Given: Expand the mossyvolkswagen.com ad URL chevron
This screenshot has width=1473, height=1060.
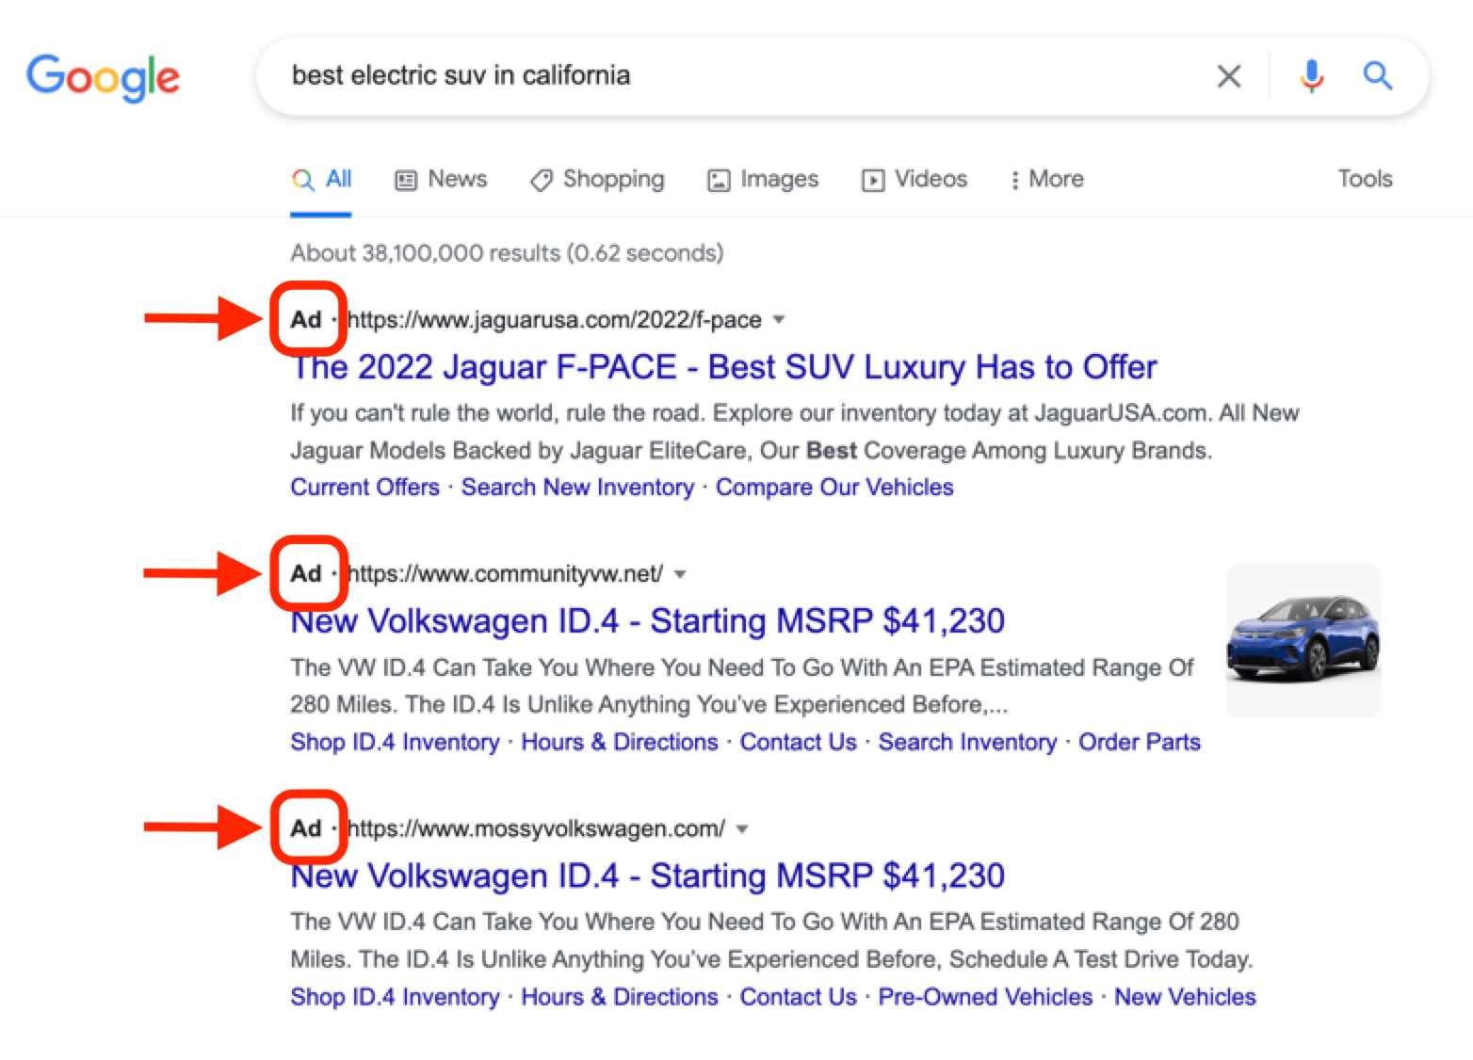Looking at the screenshot, I should (x=743, y=829).
